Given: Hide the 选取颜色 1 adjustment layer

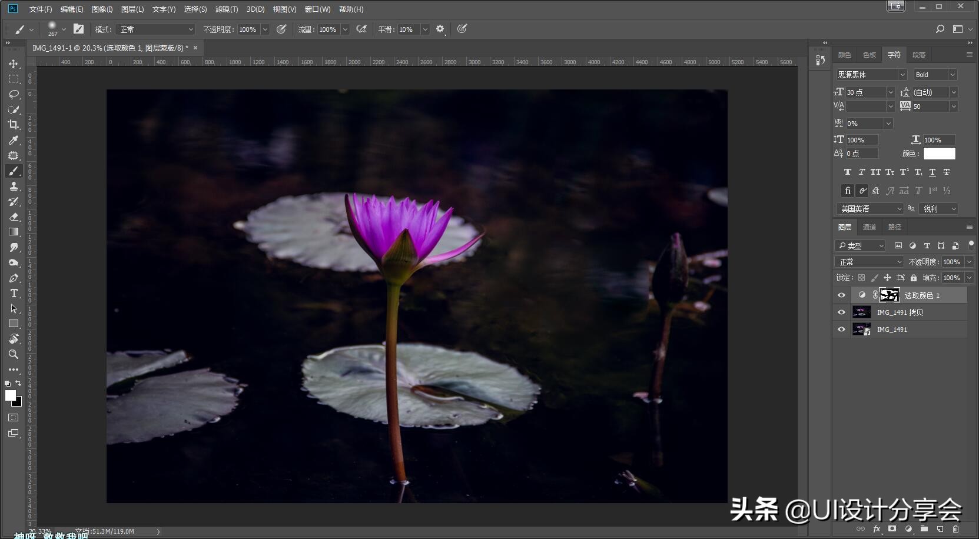Looking at the screenshot, I should 841,295.
